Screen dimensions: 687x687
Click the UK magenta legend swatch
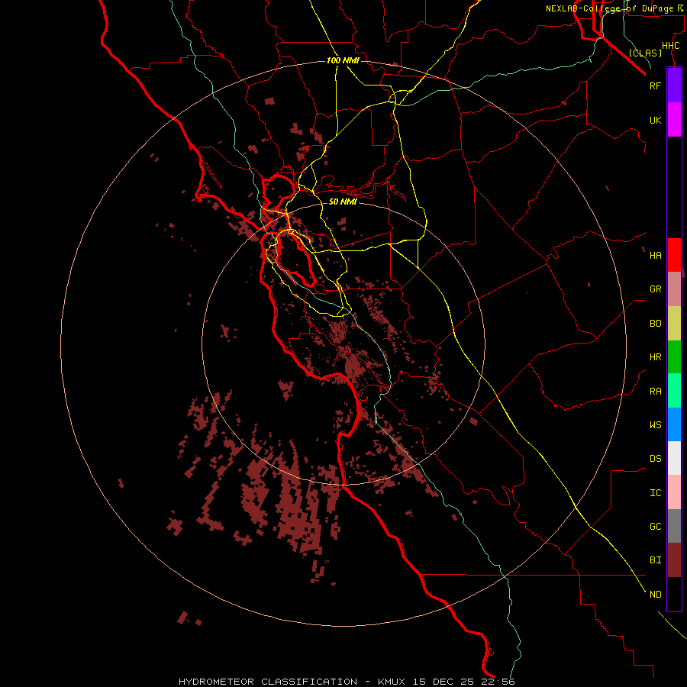tap(674, 120)
